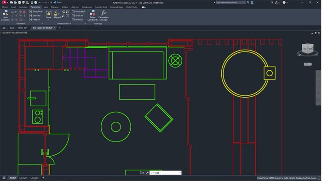
Task: Click the command line customize wrench icon
Action: pyautogui.click(x=147, y=173)
